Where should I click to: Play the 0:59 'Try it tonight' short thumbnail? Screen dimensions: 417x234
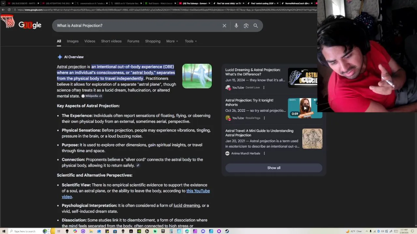click(x=305, y=108)
